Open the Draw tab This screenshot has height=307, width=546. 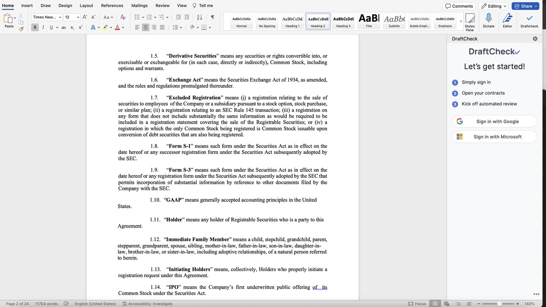46,6
